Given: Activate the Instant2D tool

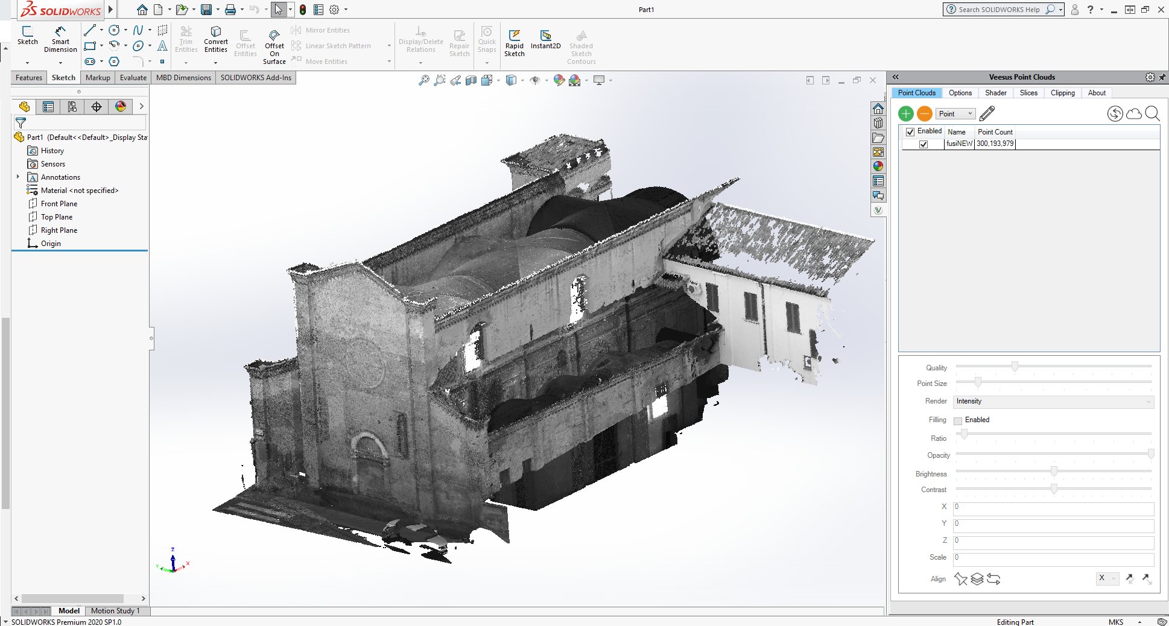Looking at the screenshot, I should 545,39.
